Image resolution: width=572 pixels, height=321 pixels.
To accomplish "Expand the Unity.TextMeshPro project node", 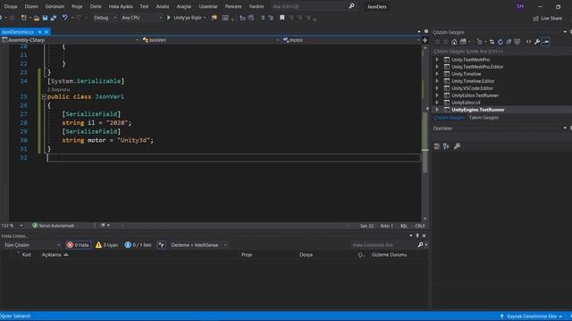I will pyautogui.click(x=437, y=60).
